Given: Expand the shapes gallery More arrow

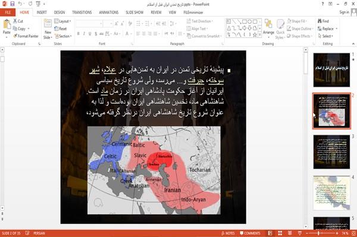Looking at the screenshot, I should [259, 34].
